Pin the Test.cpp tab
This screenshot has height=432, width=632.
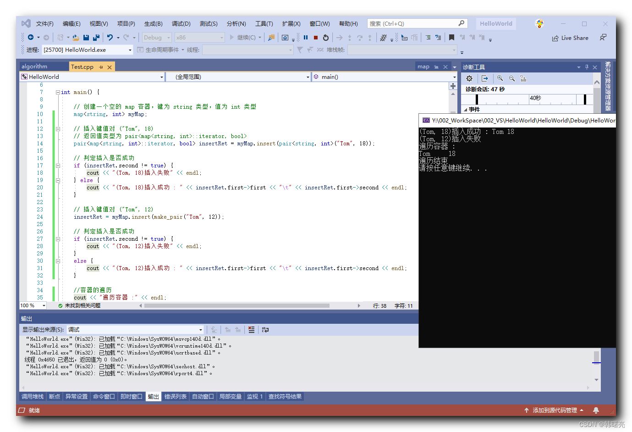(x=101, y=67)
